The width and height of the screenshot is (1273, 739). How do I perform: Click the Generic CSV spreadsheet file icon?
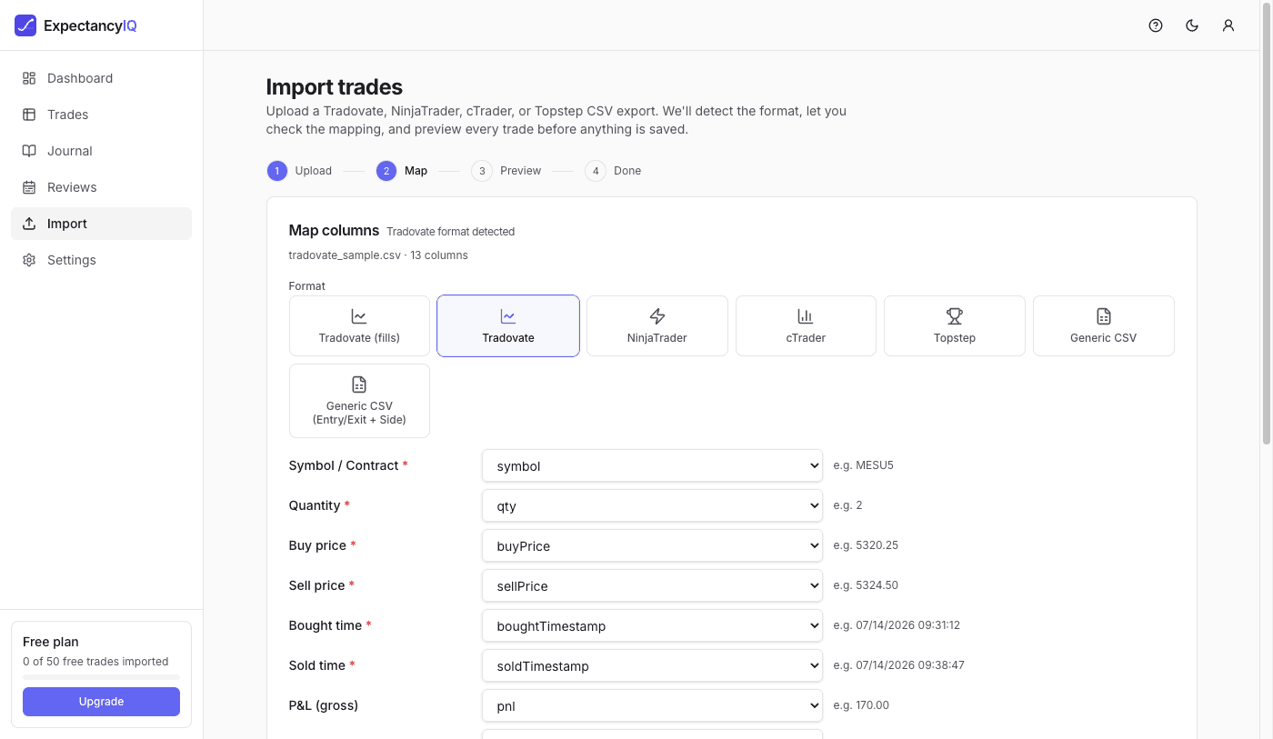(1104, 316)
